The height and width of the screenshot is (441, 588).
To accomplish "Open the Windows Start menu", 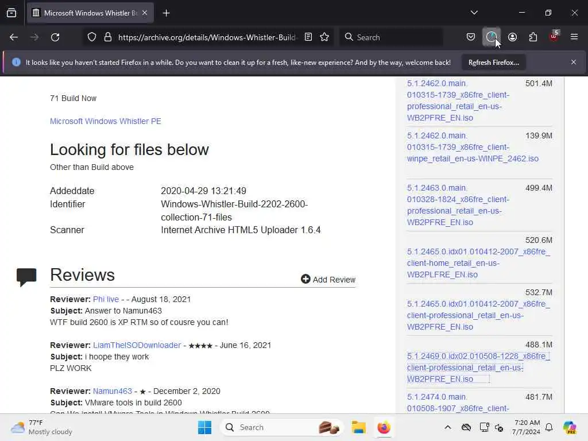I will pos(204,427).
